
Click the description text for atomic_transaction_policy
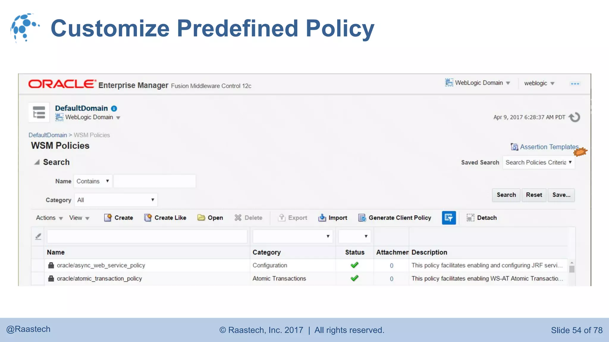click(487, 278)
